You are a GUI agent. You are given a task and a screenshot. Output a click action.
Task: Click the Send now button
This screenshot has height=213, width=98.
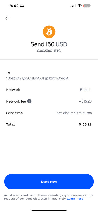point(49,182)
